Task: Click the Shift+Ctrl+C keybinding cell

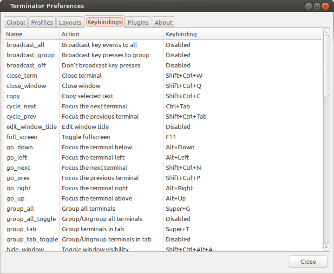Action: point(183,96)
